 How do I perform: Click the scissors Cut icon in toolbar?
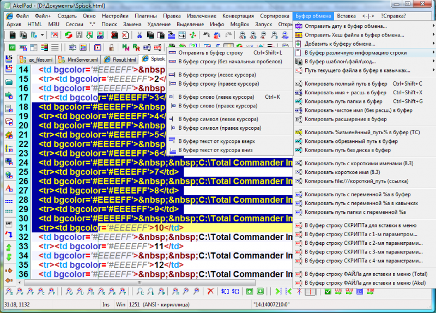[139, 35]
